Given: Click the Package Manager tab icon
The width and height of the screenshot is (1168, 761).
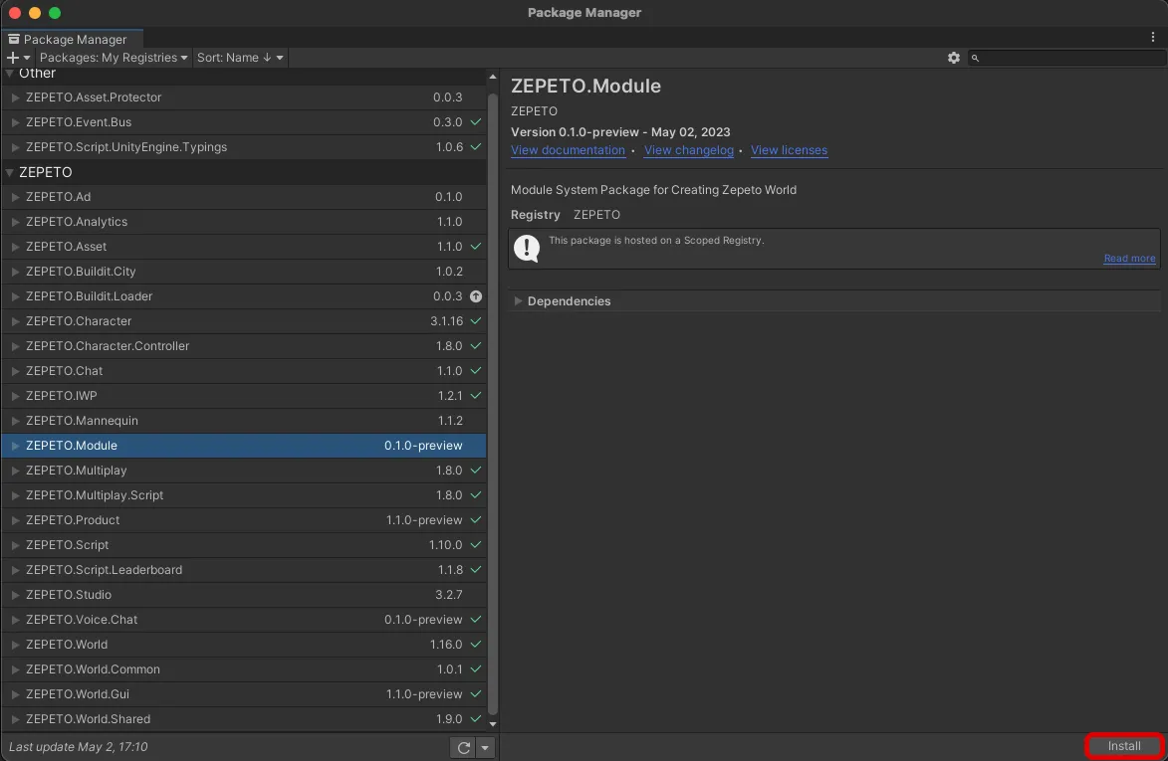Looking at the screenshot, I should click(x=13, y=39).
